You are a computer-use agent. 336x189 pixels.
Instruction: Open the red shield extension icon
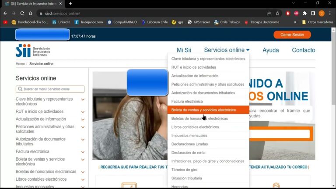click(x=288, y=13)
